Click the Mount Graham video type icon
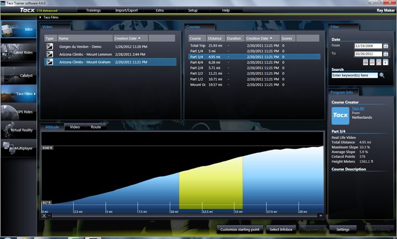 coord(50,62)
